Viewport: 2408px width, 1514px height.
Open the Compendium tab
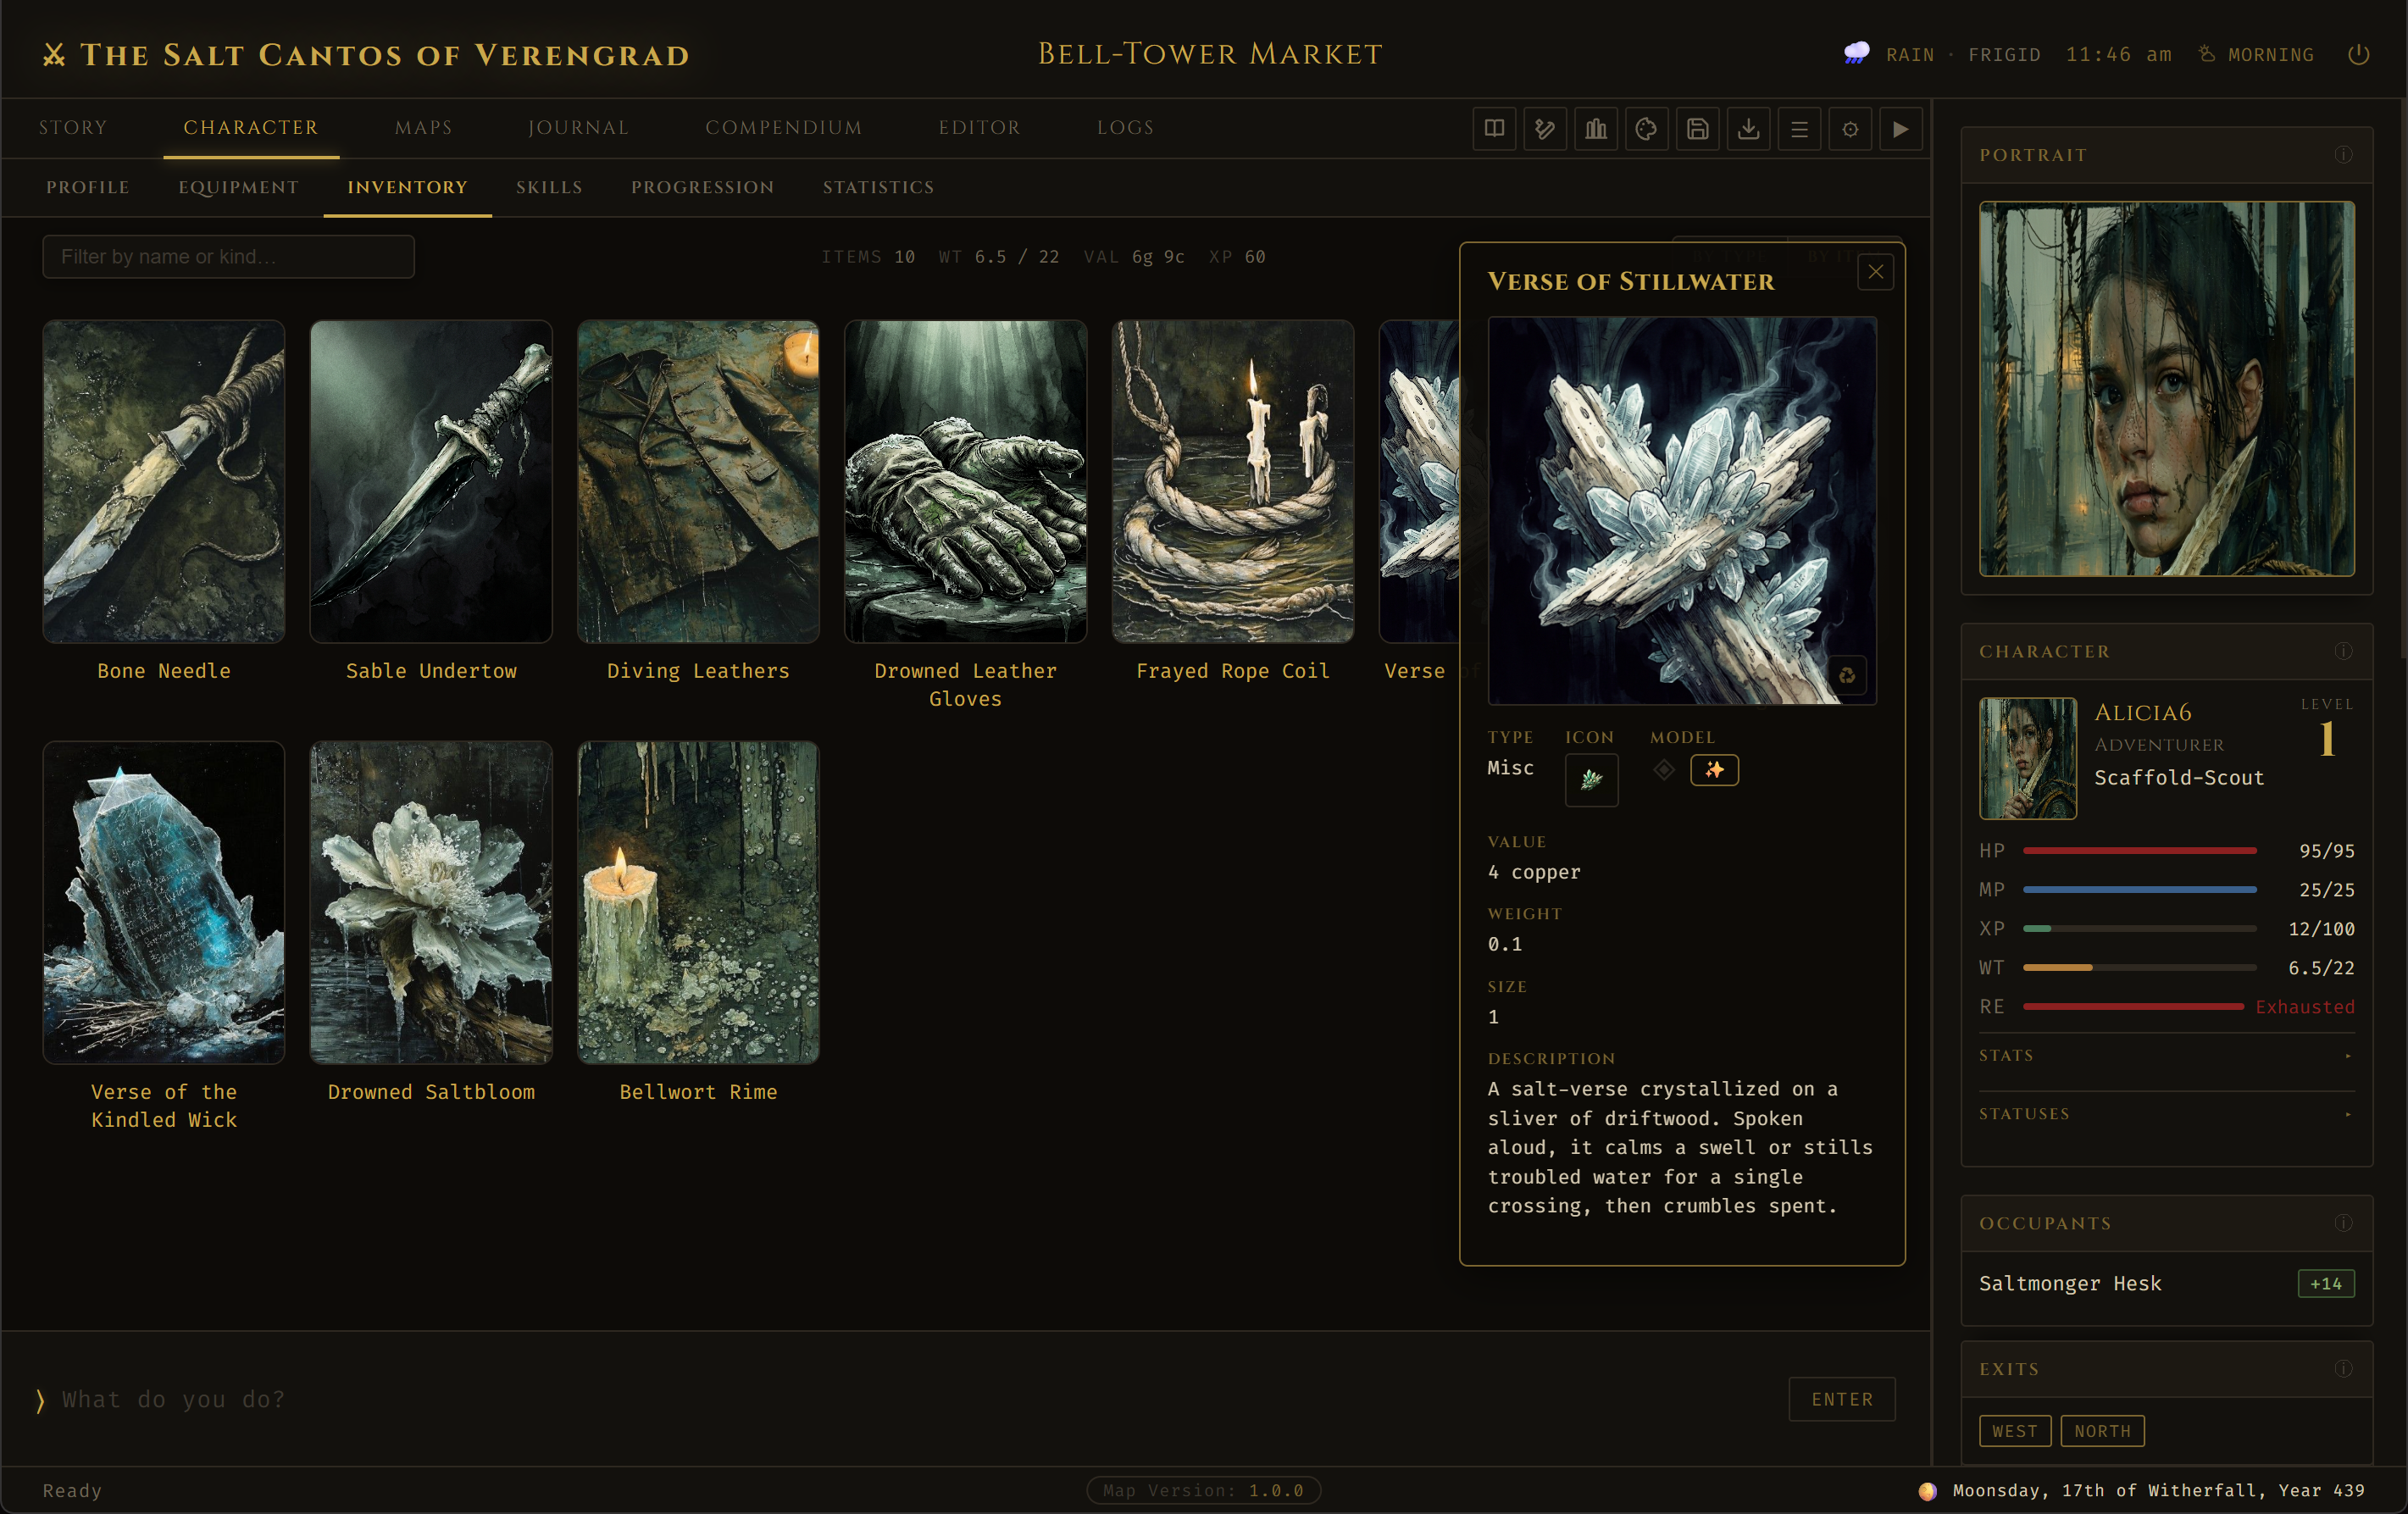(x=783, y=128)
